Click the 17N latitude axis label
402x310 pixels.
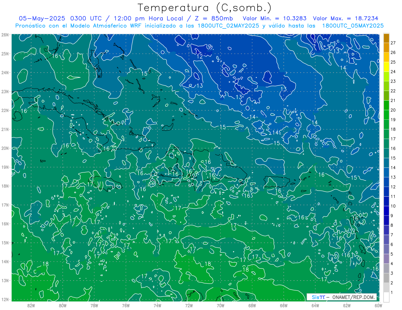(5, 205)
